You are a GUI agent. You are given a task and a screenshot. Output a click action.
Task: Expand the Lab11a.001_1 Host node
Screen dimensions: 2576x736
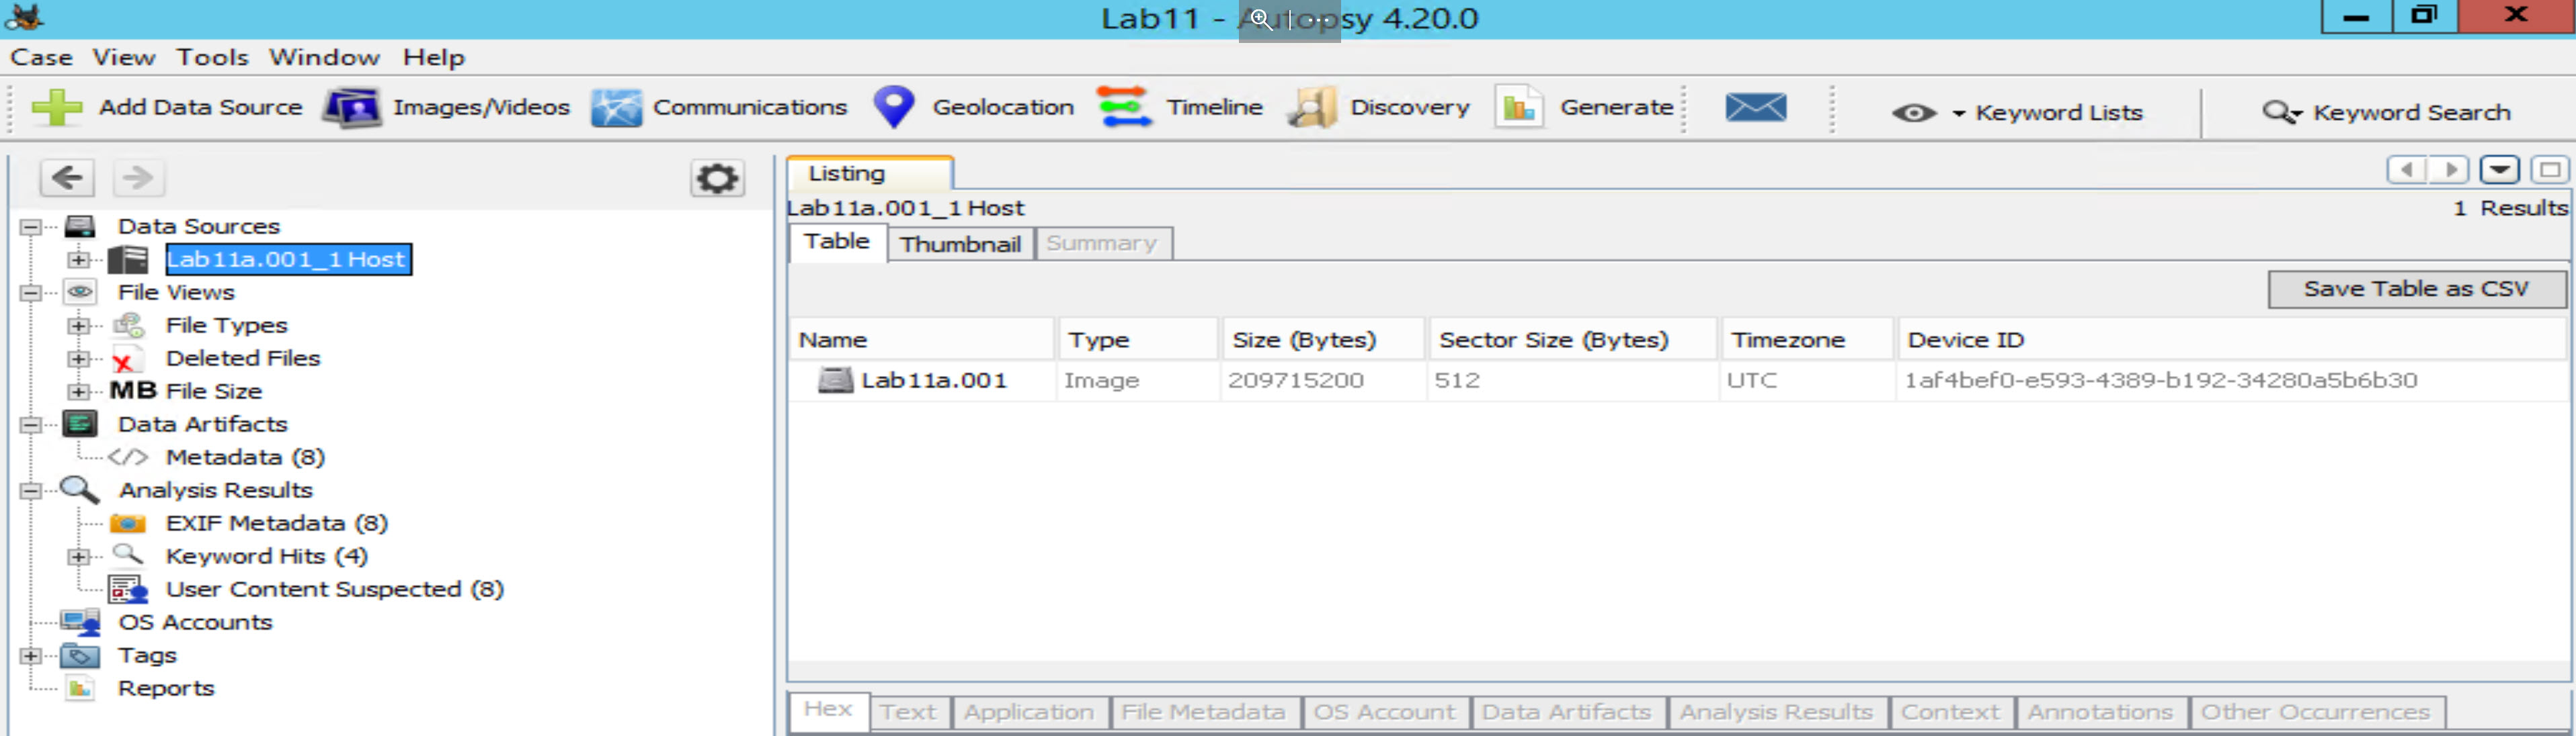click(79, 260)
